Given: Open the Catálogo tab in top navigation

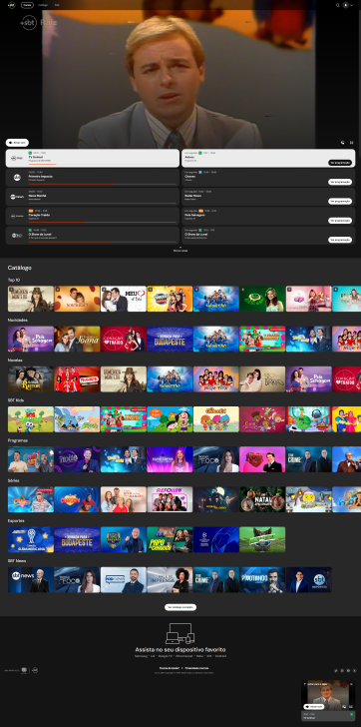Looking at the screenshot, I should (43, 5).
